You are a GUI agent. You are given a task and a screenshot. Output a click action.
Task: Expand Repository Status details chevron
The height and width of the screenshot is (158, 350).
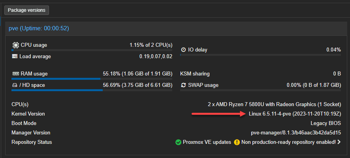tap(339, 142)
